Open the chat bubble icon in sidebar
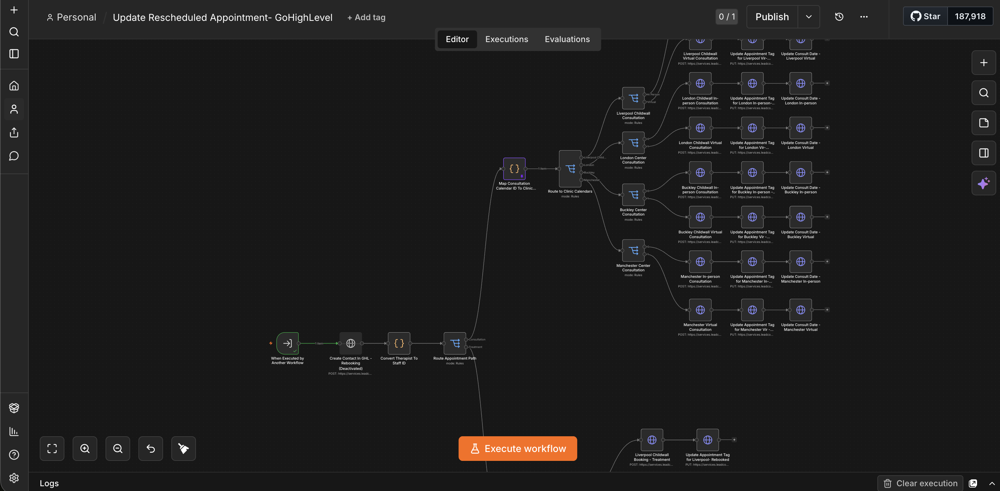1000x491 pixels. 14,156
